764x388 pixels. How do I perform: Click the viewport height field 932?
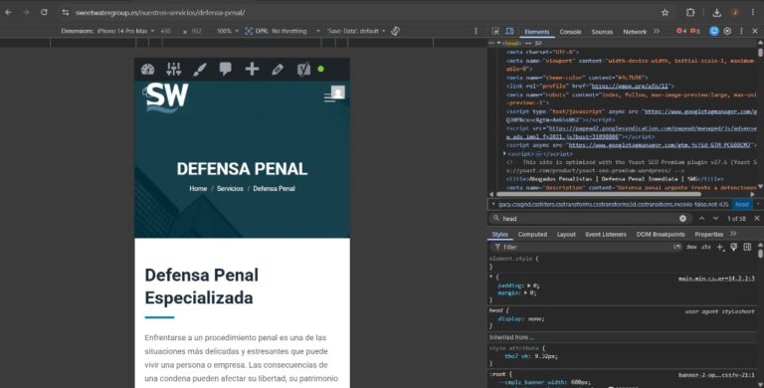click(x=196, y=31)
